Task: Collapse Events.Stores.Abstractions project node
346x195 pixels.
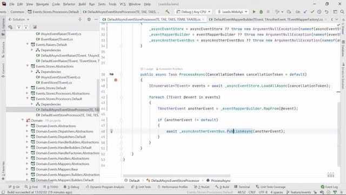Action: pos(28,66)
